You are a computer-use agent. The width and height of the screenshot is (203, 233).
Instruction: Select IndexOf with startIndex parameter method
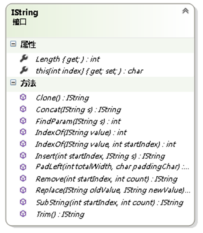tap(106, 144)
